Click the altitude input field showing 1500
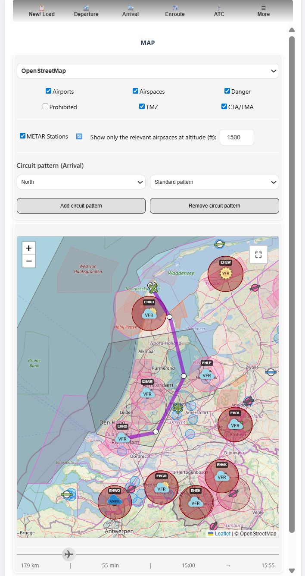Viewport: 305px width, 576px height. click(237, 137)
